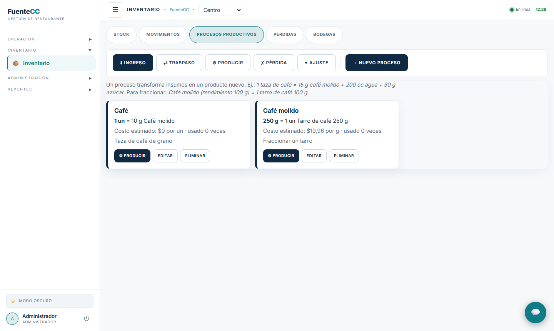Image resolution: width=554 pixels, height=331 pixels.
Task: Open the Pérdidas tab
Action: click(285, 35)
